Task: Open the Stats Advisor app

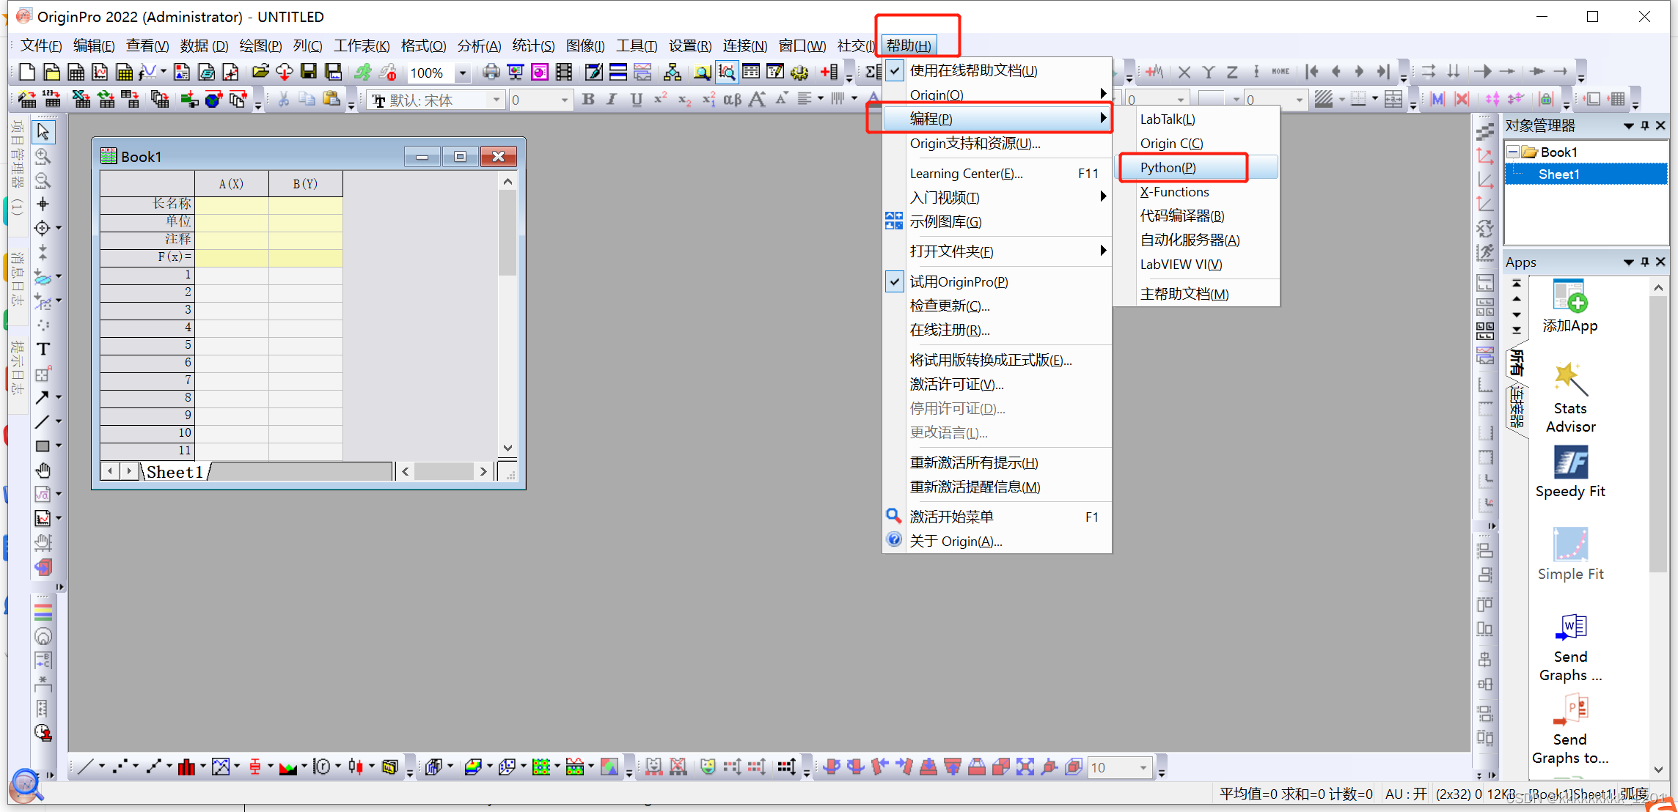Action: coord(1570,398)
